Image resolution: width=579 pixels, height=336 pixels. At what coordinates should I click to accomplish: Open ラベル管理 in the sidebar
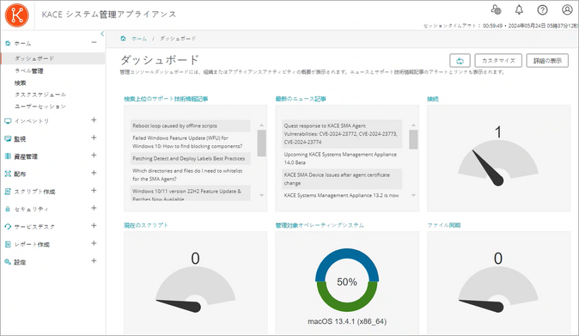[x=29, y=71]
